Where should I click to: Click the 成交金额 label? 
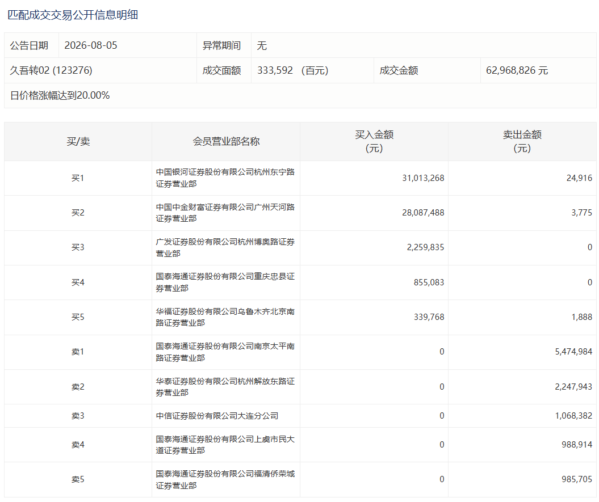click(399, 70)
